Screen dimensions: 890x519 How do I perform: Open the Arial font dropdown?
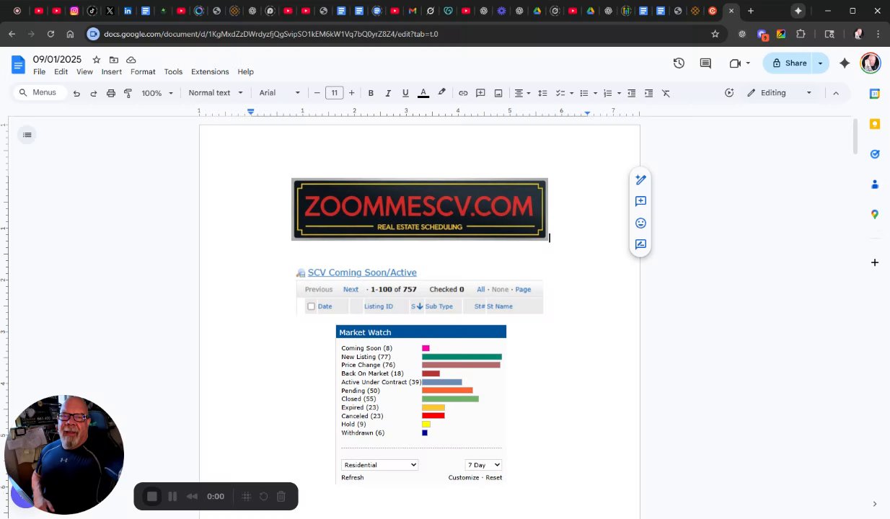click(x=280, y=93)
